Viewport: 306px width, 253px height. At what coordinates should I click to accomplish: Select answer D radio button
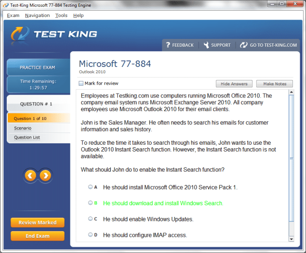[90, 234]
